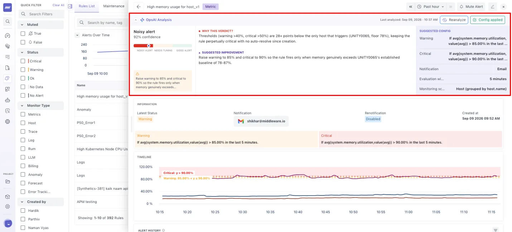Open the High Kubernetes Node CPU rule row
512x232 pixels.
pos(102,149)
